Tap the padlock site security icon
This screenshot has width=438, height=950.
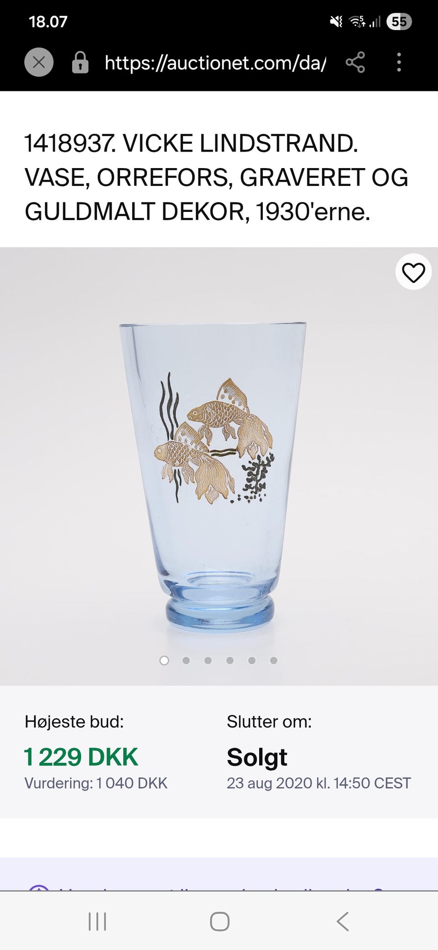coord(80,62)
